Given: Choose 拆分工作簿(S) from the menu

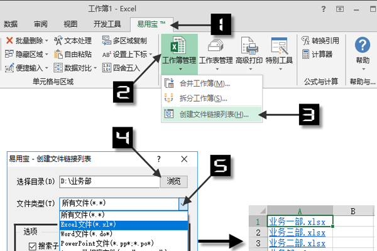Looking at the screenshot, I should tap(212, 99).
